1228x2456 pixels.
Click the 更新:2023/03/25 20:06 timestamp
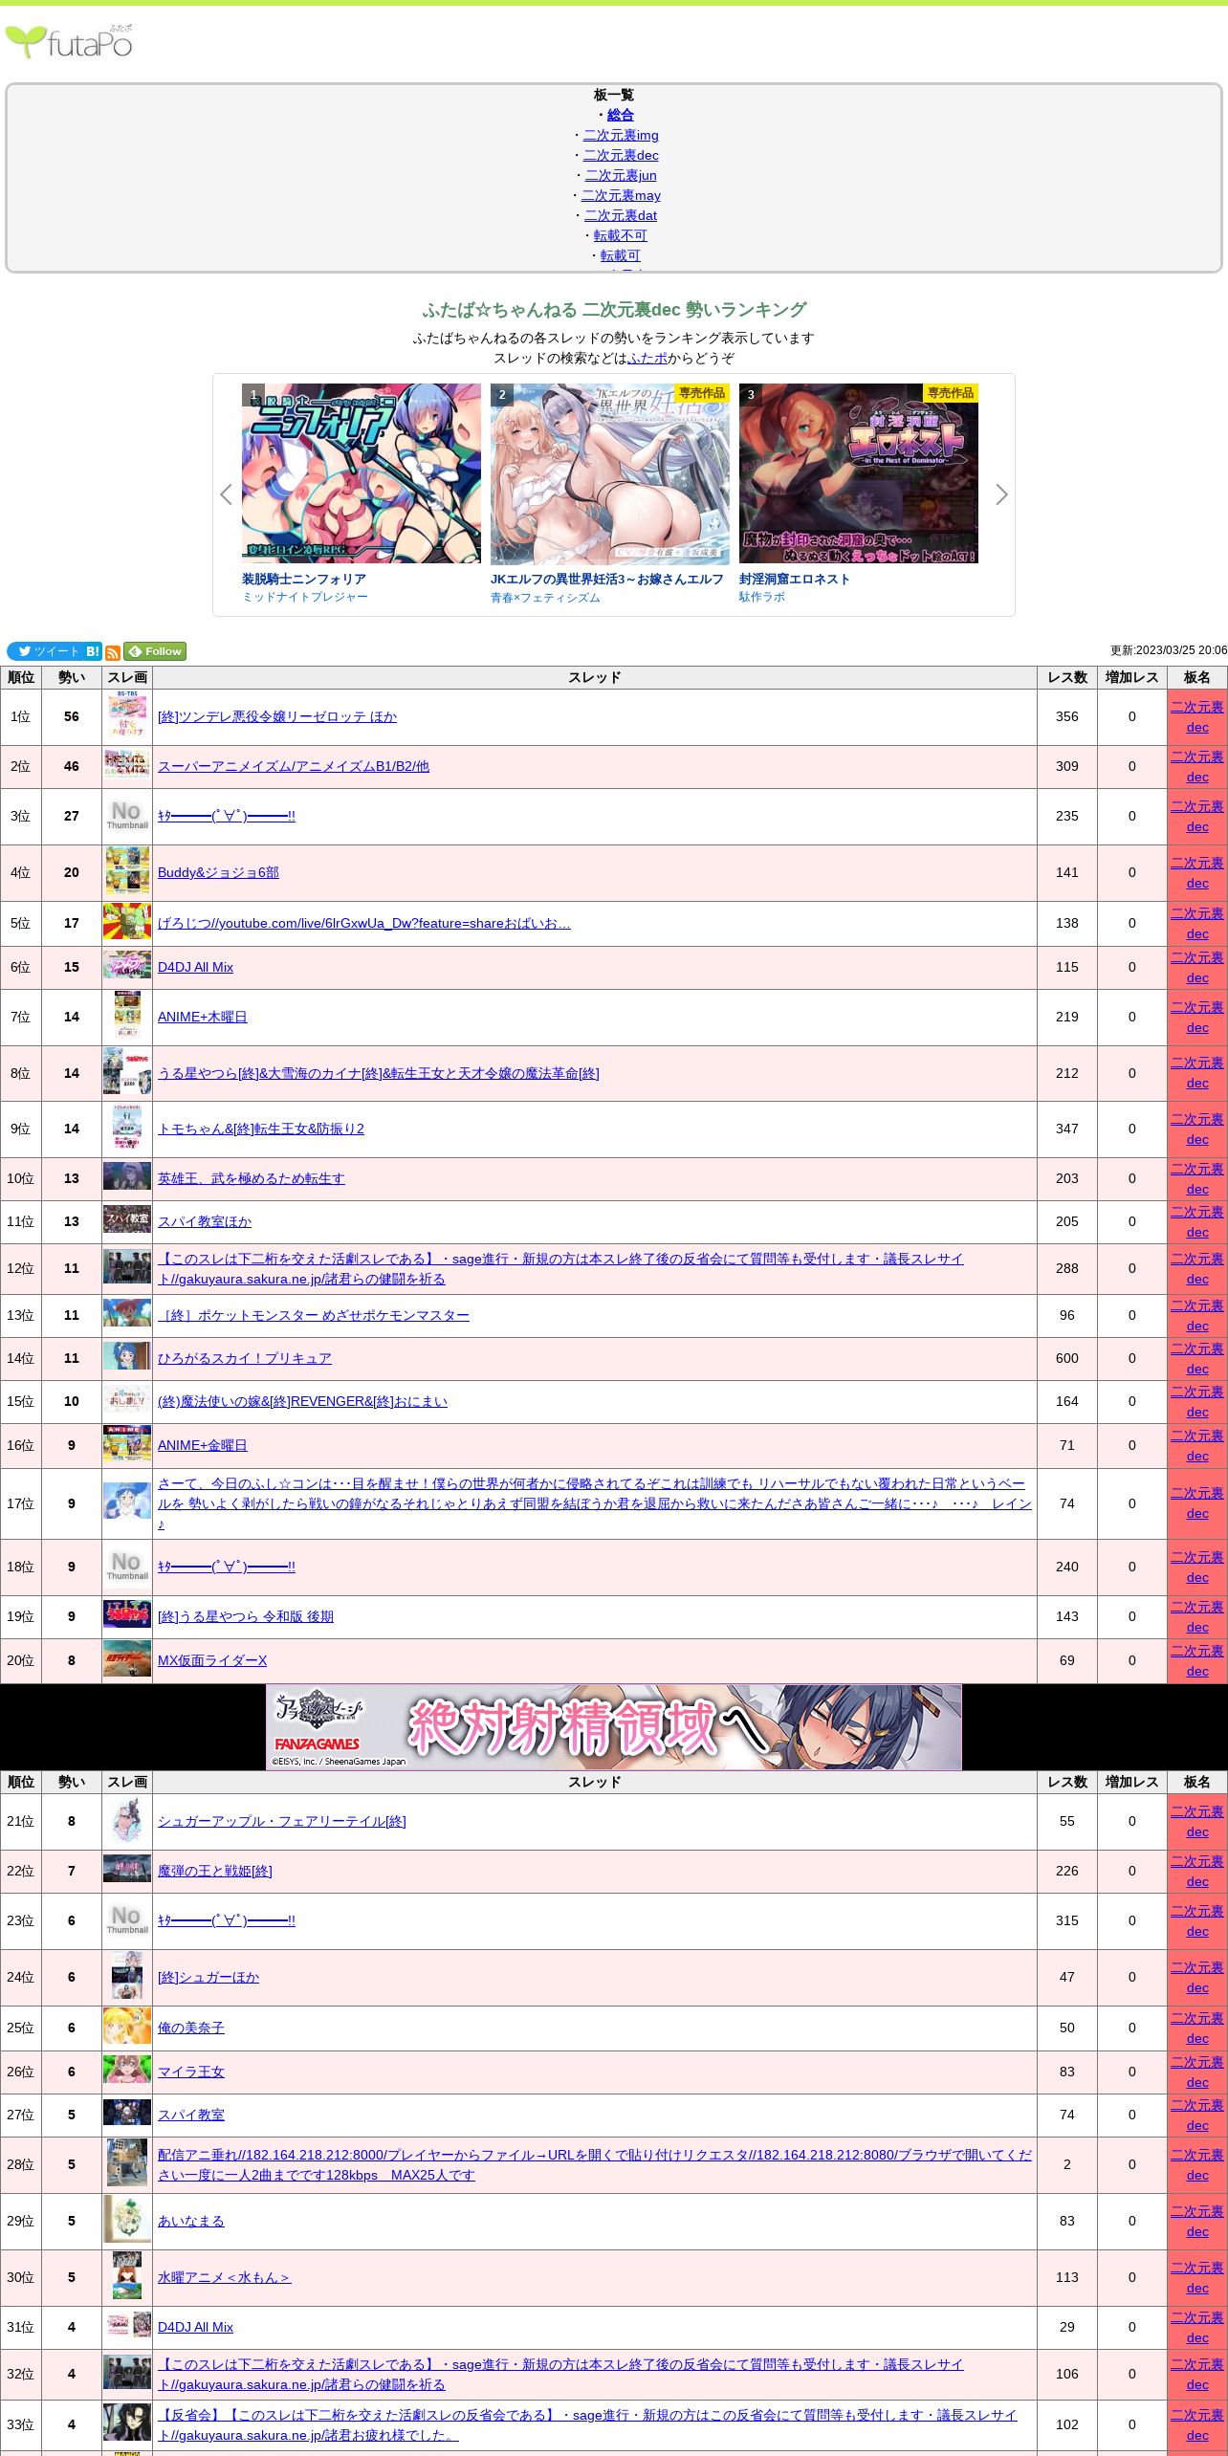click(x=1168, y=650)
